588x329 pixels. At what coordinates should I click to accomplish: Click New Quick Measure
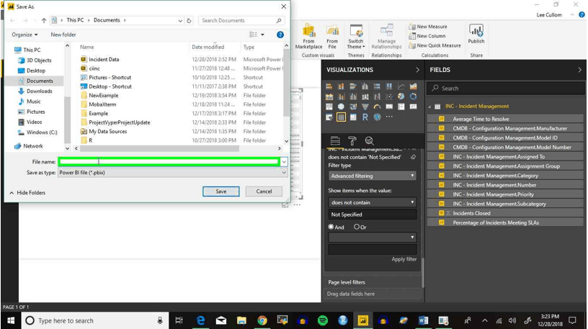pos(435,45)
